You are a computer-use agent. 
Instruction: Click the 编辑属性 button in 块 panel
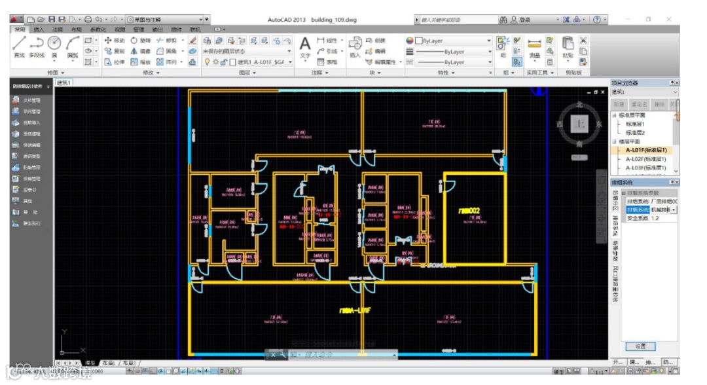pyautogui.click(x=382, y=62)
